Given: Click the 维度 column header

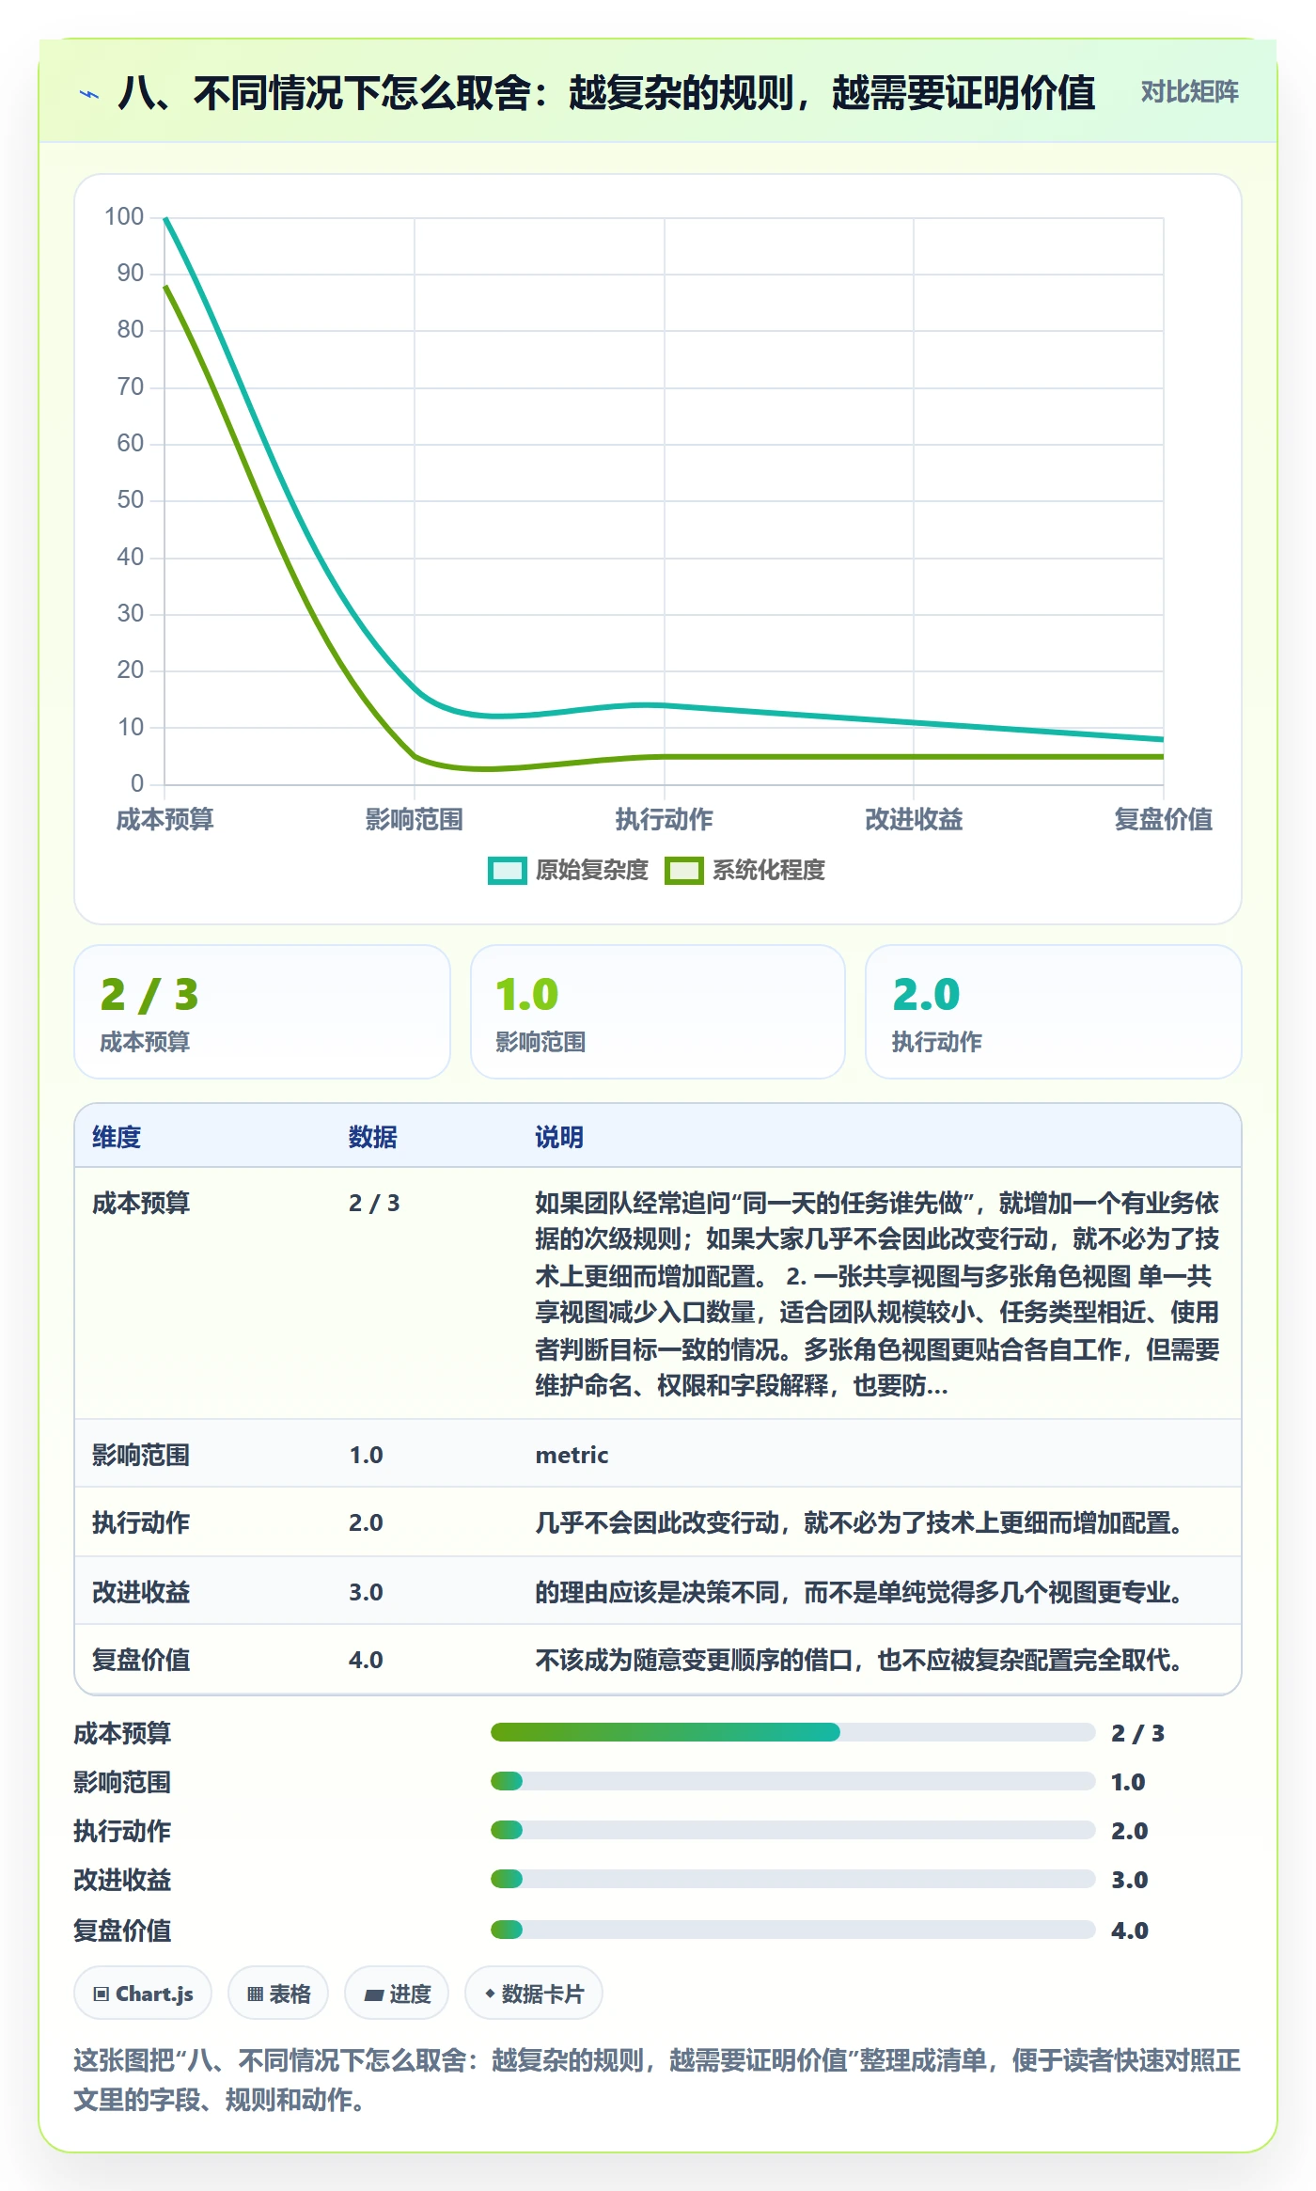Looking at the screenshot, I should [x=117, y=1137].
